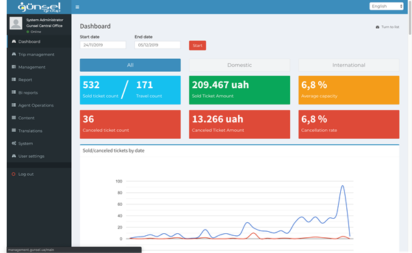The height and width of the screenshot is (253, 412).
Task: Open the English language dropdown
Action: (x=386, y=6)
